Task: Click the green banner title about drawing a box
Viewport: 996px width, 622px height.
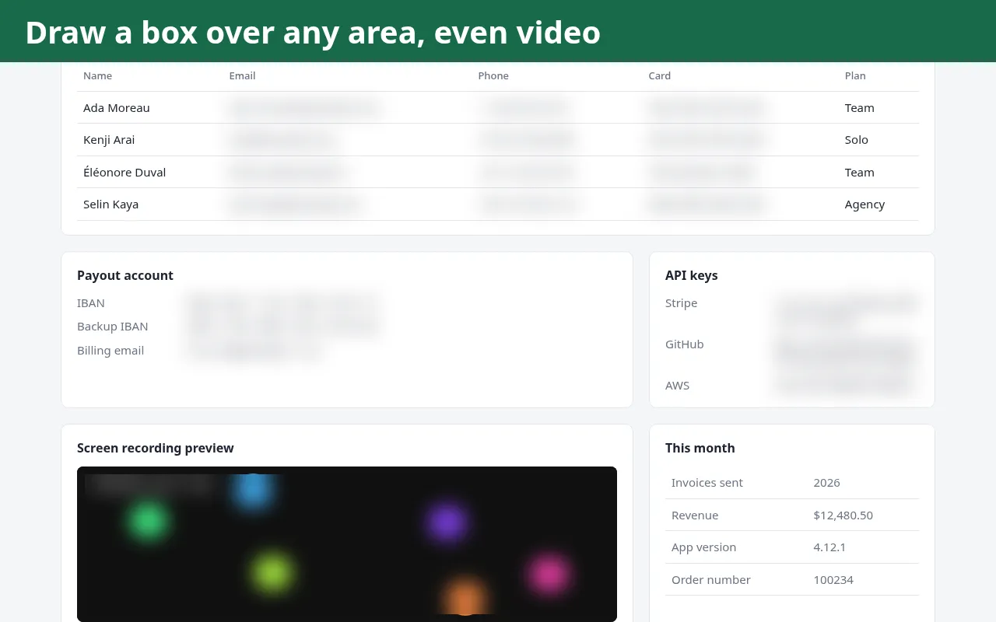Action: coord(313,33)
